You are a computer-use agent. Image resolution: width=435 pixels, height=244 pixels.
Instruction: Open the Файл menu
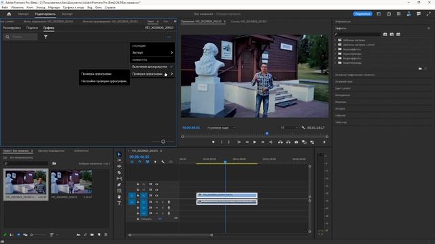tap(5, 7)
